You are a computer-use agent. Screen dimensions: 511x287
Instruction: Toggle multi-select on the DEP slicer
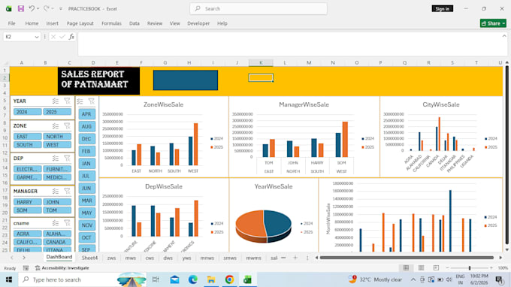click(56, 159)
